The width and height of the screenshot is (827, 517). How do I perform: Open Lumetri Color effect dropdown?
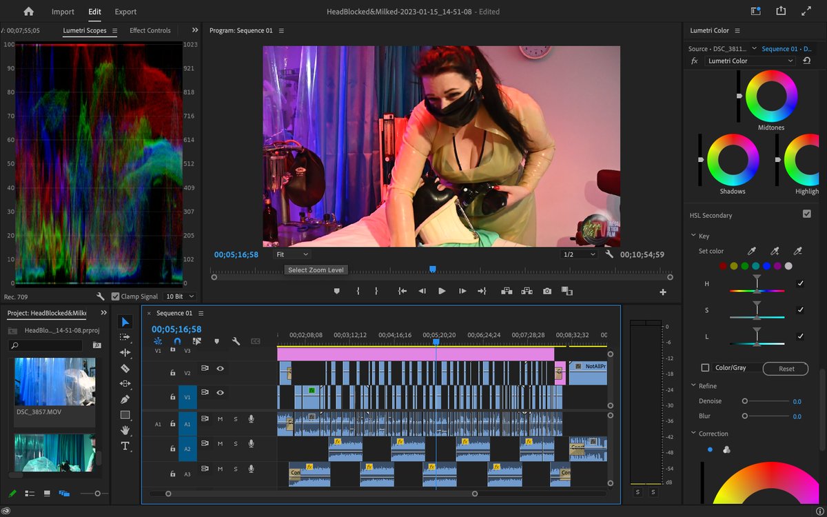[x=750, y=61]
